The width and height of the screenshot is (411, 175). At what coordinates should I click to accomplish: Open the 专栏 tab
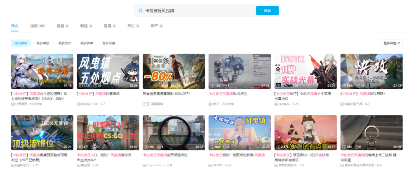[x=134, y=26]
